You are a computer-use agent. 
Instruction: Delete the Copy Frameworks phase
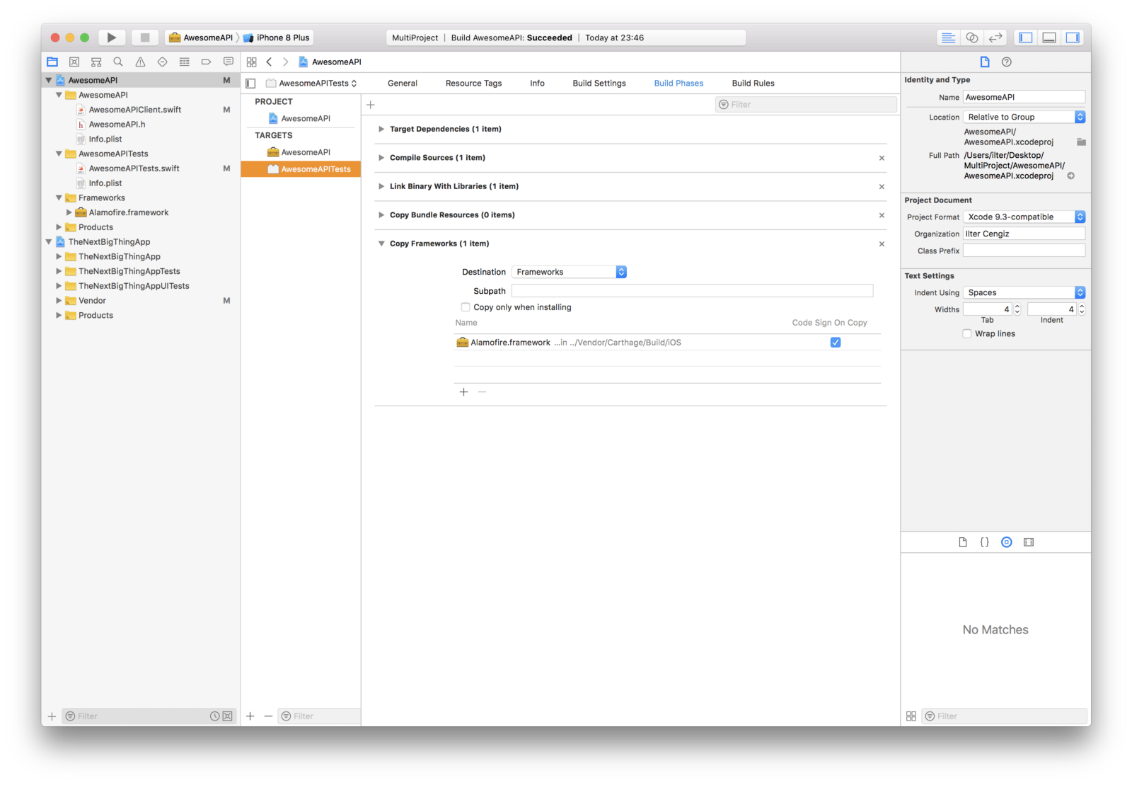882,244
